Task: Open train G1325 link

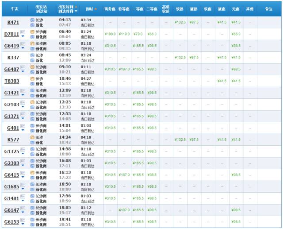Action: pos(12,151)
